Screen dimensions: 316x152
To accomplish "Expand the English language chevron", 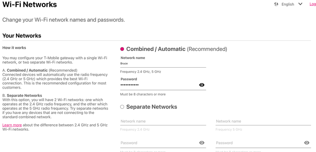I will pyautogui.click(x=300, y=4).
